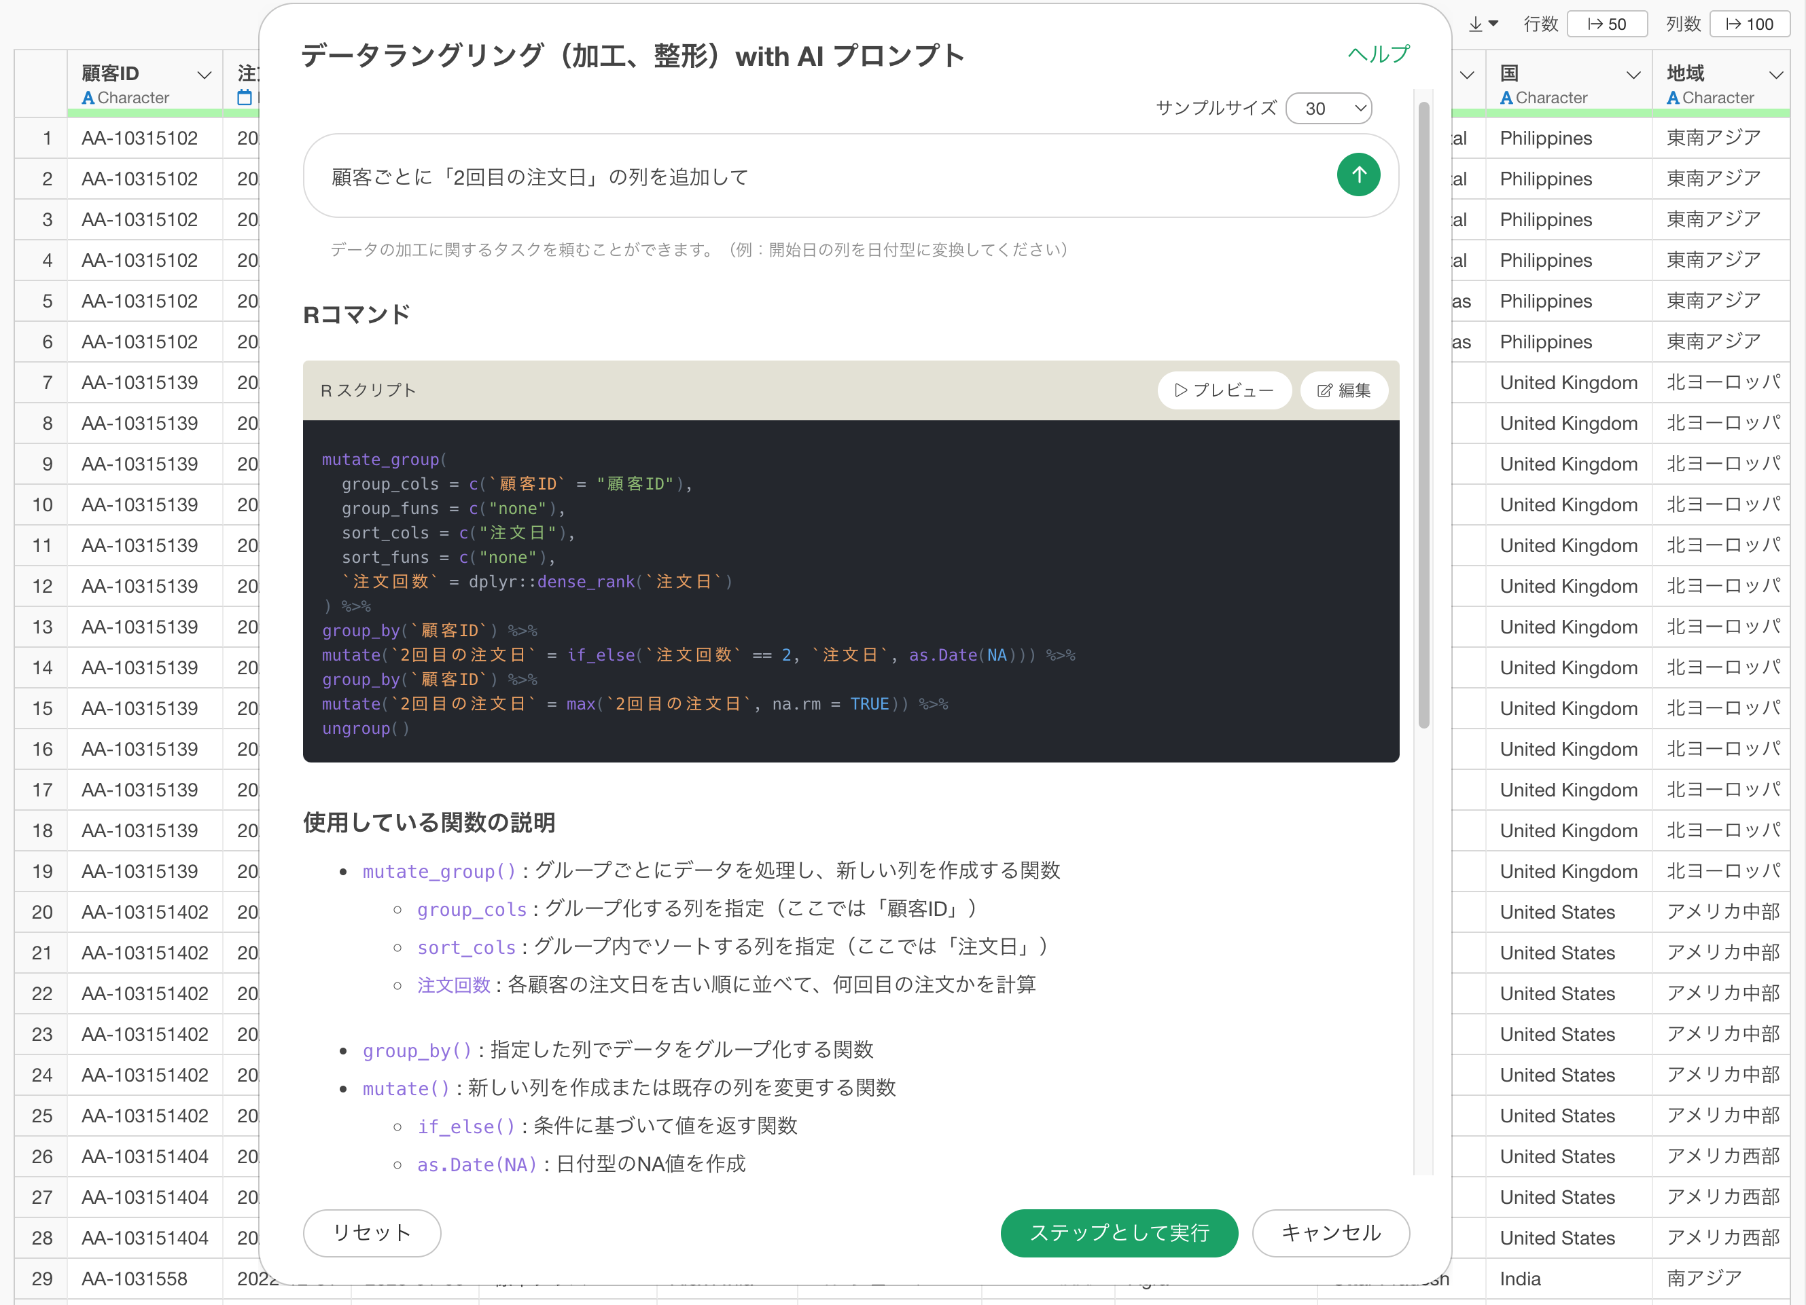This screenshot has height=1305, width=1806.
Task: Click the Character type icon under 顧客ID
Action: 88,98
